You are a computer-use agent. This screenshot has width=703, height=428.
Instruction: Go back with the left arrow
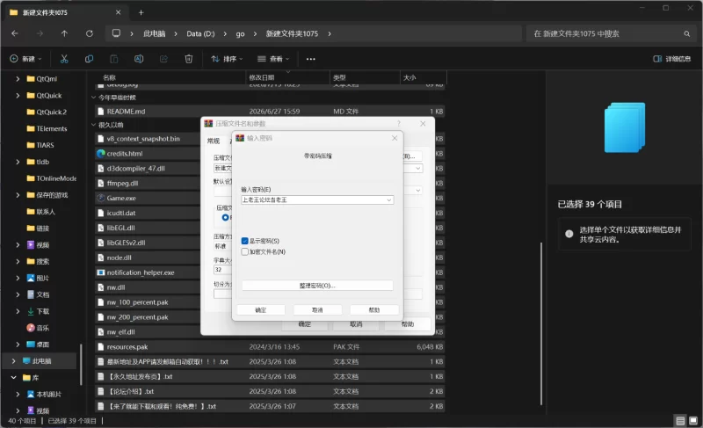[x=15, y=33]
